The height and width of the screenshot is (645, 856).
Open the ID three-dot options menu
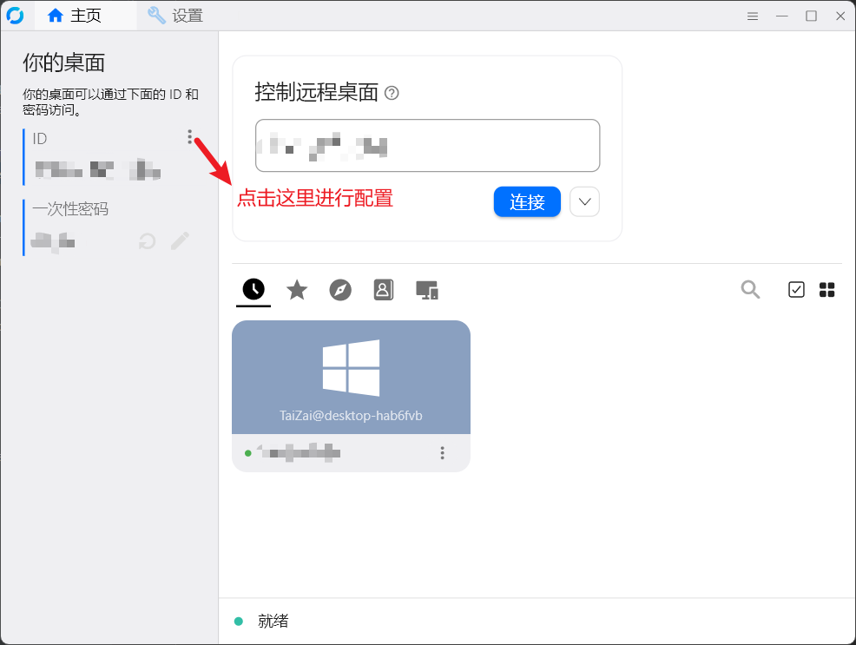click(189, 137)
